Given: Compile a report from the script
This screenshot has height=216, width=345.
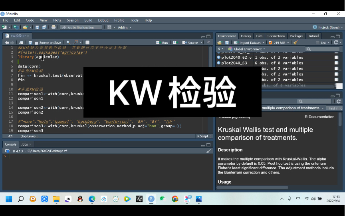Looking at the screenshot, I should pyautogui.click(x=87, y=42).
